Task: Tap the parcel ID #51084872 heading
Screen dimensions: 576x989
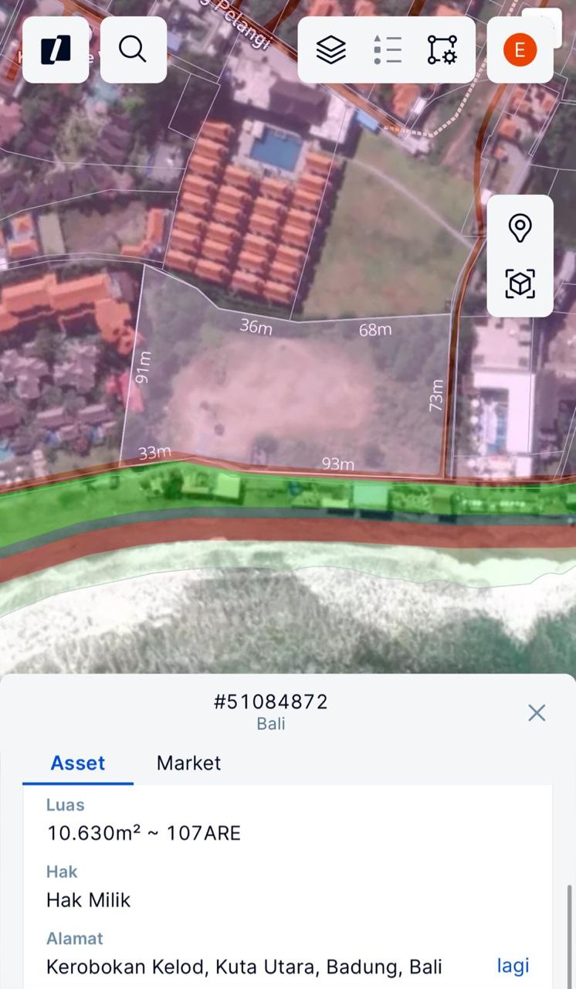Action: pyautogui.click(x=270, y=702)
